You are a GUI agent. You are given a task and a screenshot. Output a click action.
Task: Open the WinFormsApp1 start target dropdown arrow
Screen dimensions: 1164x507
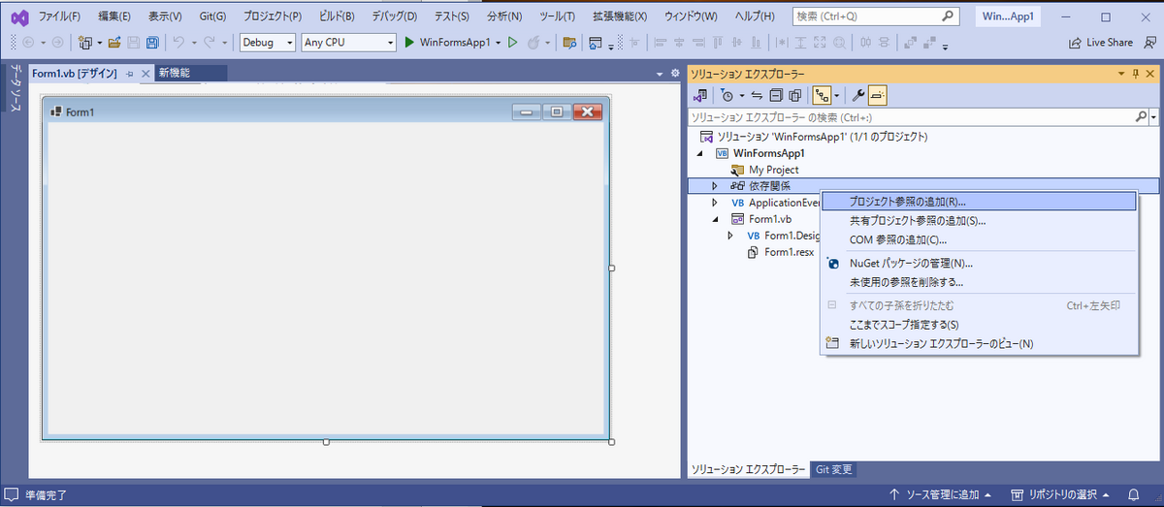[x=499, y=43]
